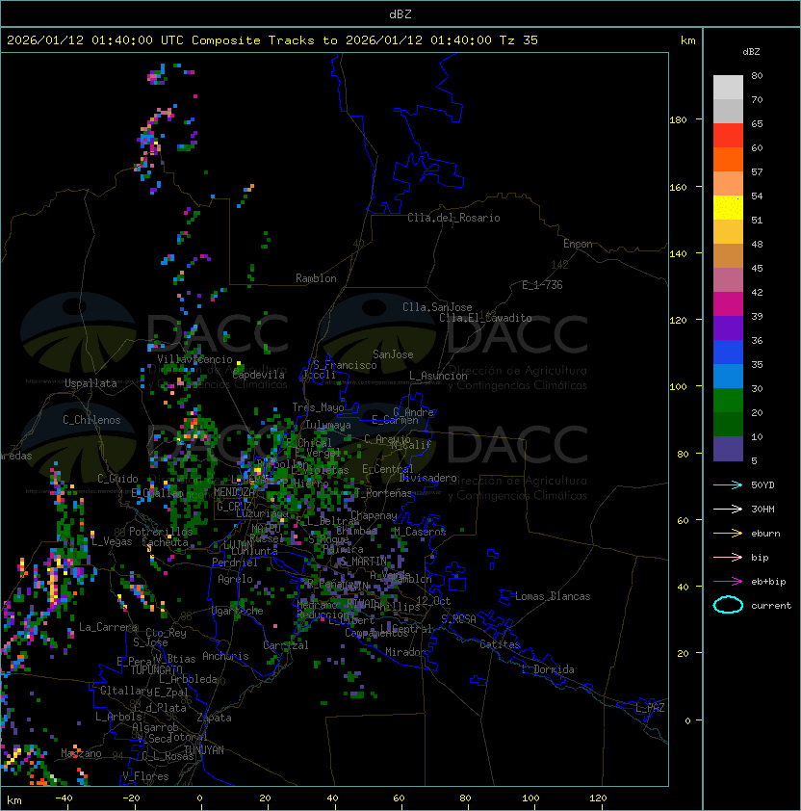This screenshot has height=811, width=801.
Task: Click the dBZ title at top
Action: pyautogui.click(x=400, y=13)
